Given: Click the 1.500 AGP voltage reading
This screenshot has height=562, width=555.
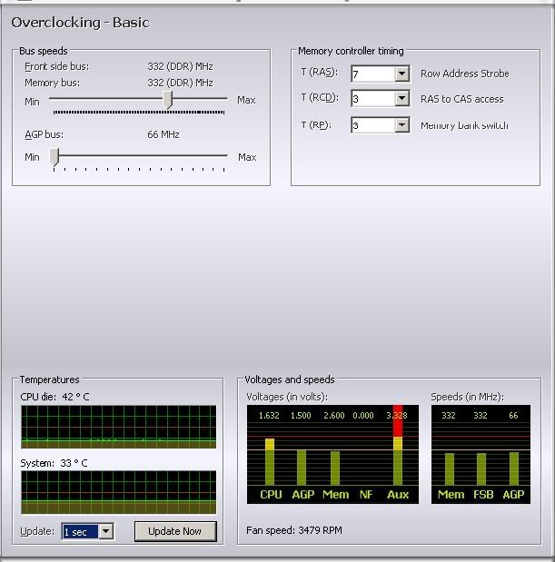Looking at the screenshot, I should click(x=301, y=416).
